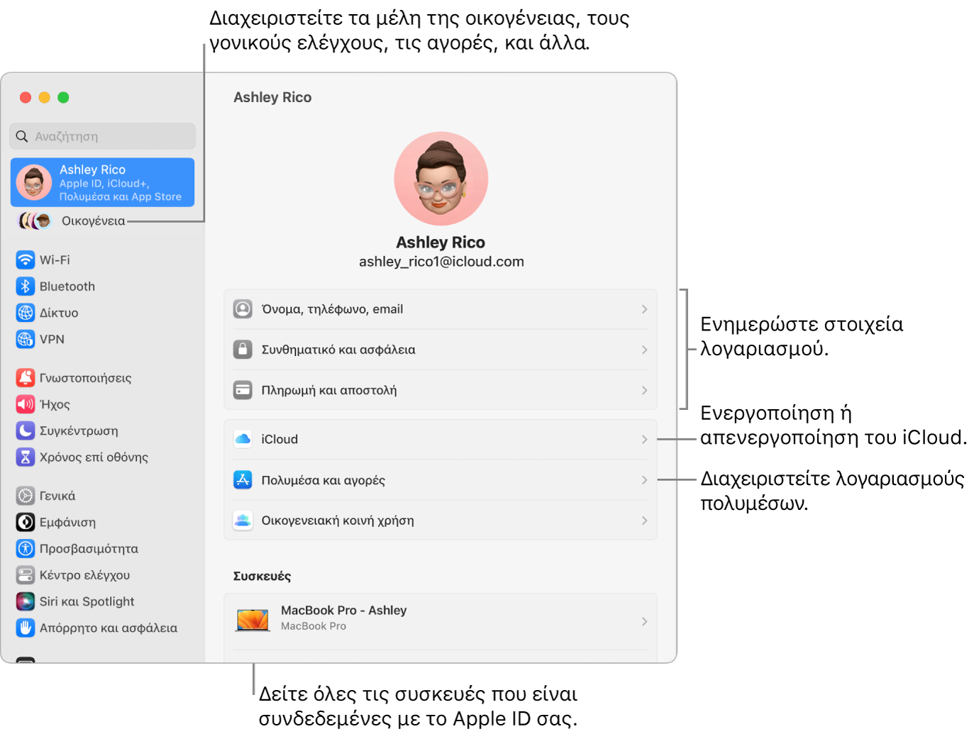Image resolution: width=974 pixels, height=734 pixels.
Task: Open Οικογένεια in the sidebar
Action: tap(102, 221)
